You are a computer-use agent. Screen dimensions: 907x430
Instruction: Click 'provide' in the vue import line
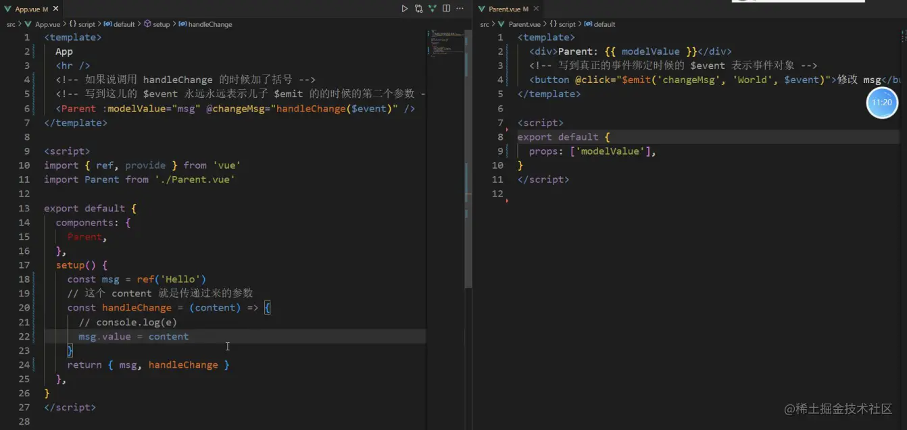(145, 165)
